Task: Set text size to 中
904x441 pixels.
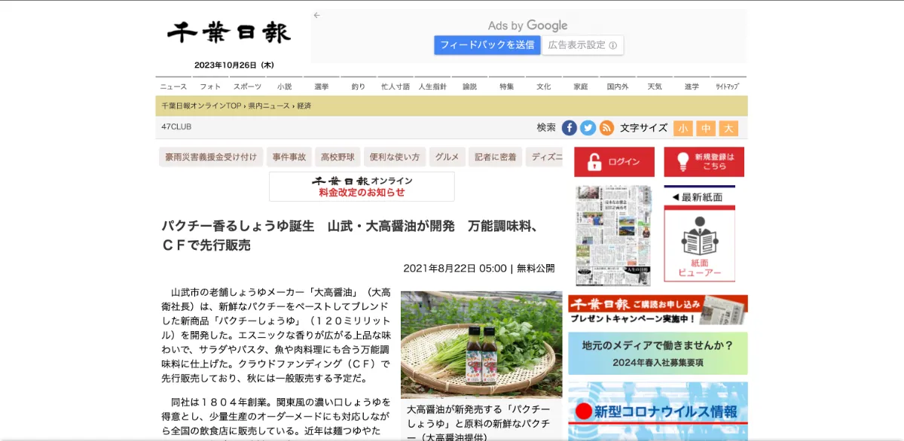Action: click(706, 129)
